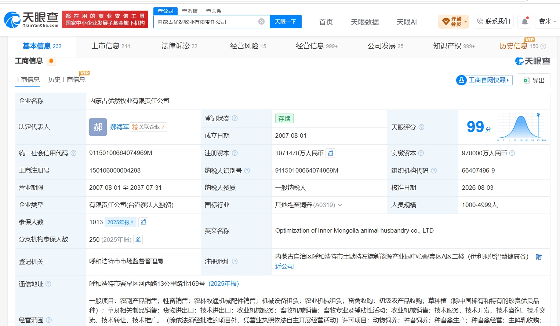Open 天眼数据 in the top navigation
This screenshot has height=326, width=560.
pos(365,22)
